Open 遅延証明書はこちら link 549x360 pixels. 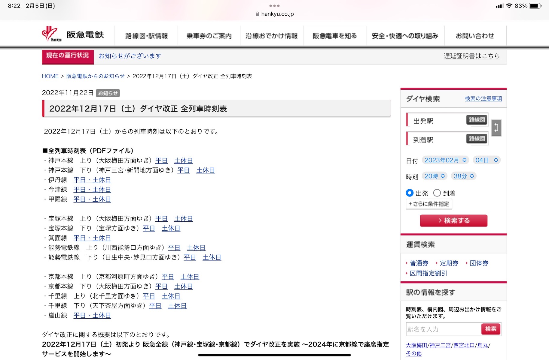472,56
